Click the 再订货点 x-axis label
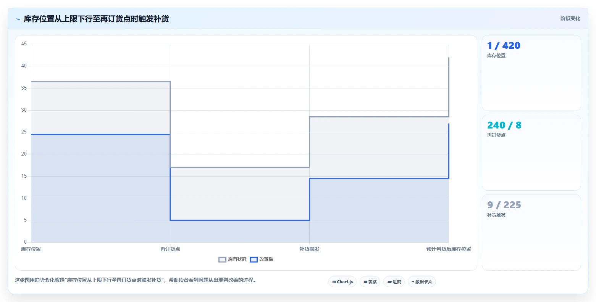 click(170, 249)
